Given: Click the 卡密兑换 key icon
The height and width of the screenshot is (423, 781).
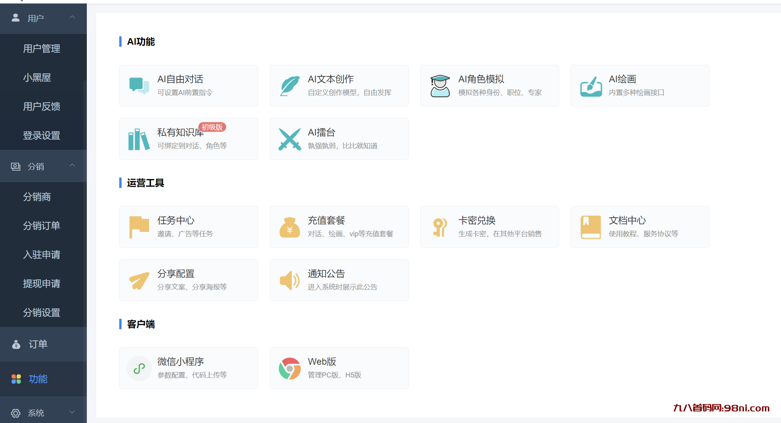Looking at the screenshot, I should click(x=440, y=227).
